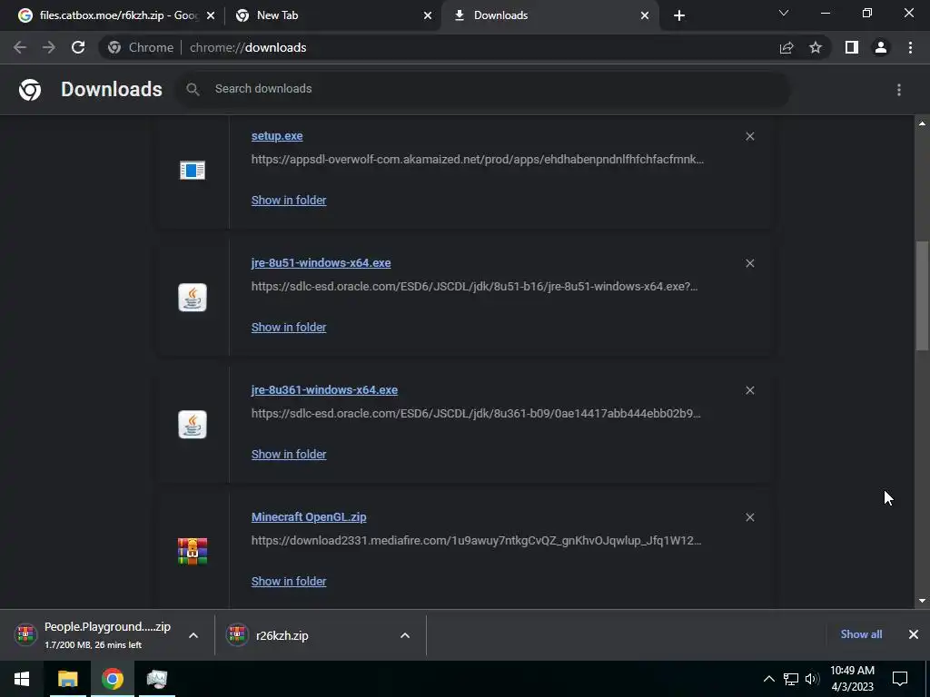Image resolution: width=930 pixels, height=697 pixels.
Task: Click the setup.exe file icon
Action: click(x=193, y=170)
